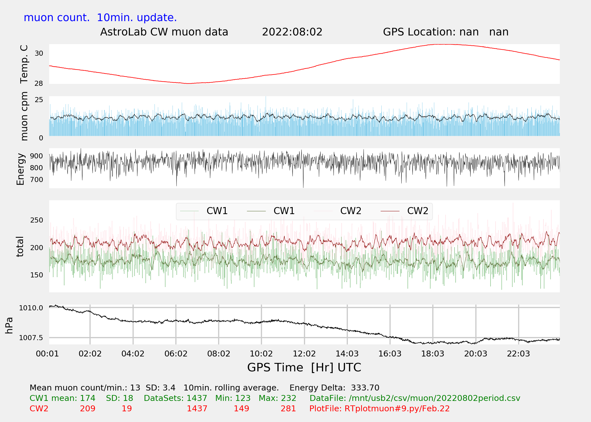
Task: Click the 22:03 time axis label
Action: point(518,354)
